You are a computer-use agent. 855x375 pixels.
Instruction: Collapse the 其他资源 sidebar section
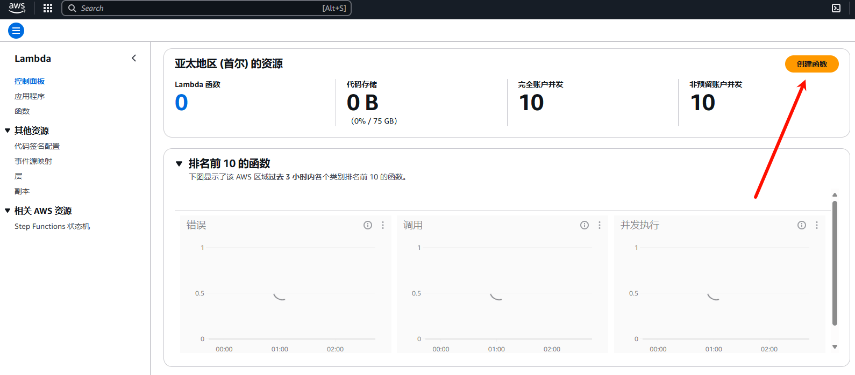click(8, 131)
